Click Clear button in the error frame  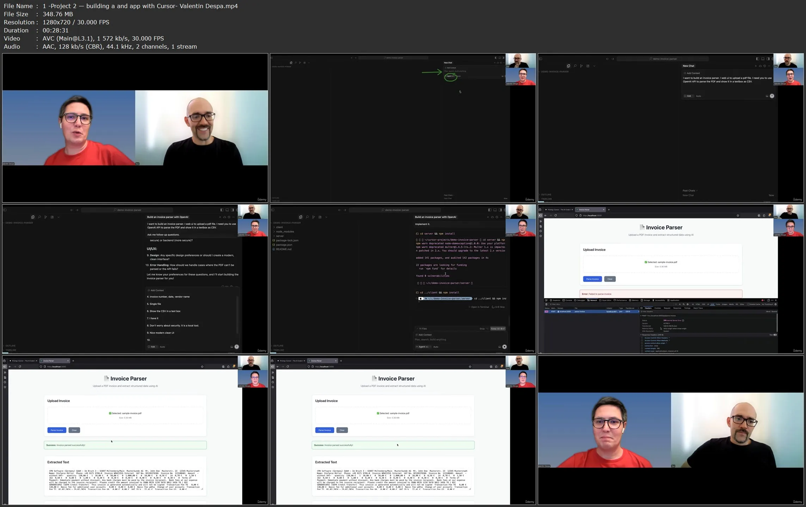pyautogui.click(x=610, y=279)
